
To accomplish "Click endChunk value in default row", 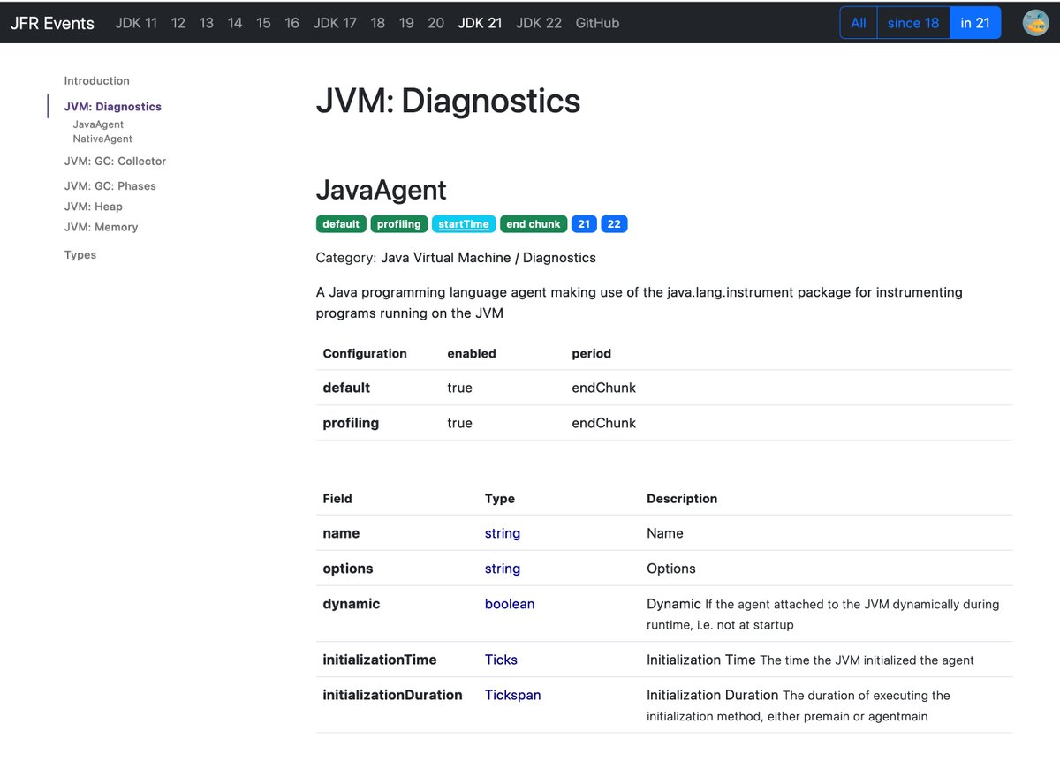I will [x=604, y=388].
